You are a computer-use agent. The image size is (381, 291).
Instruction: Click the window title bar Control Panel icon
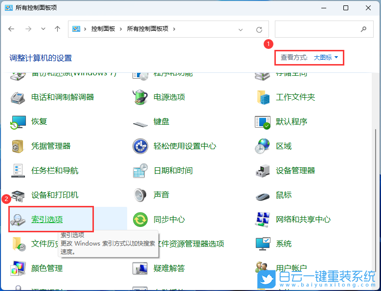pyautogui.click(x=9, y=8)
